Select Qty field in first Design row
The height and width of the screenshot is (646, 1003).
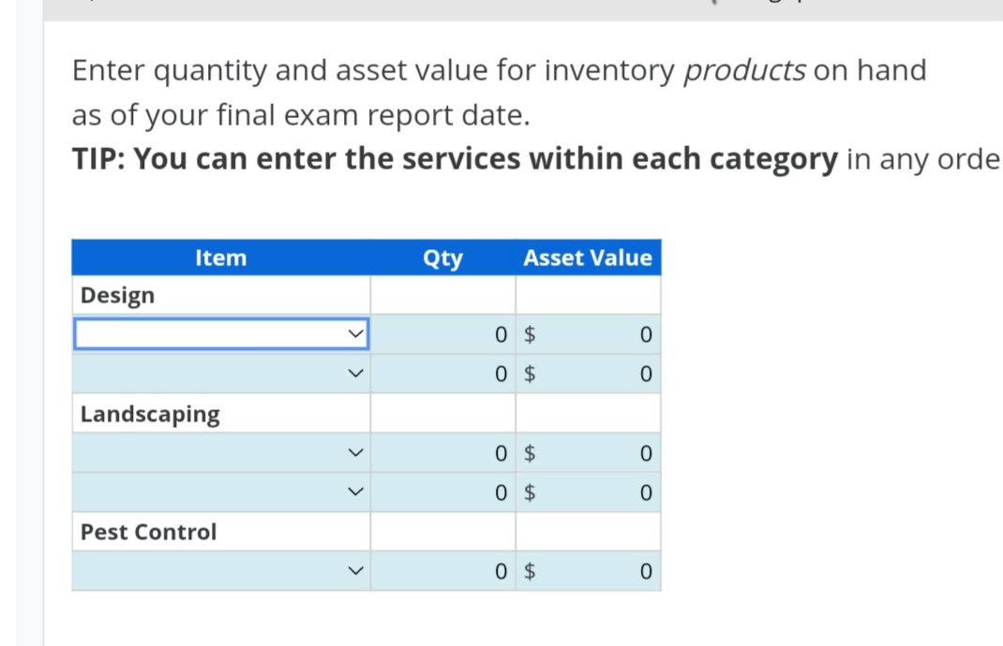[x=442, y=334]
